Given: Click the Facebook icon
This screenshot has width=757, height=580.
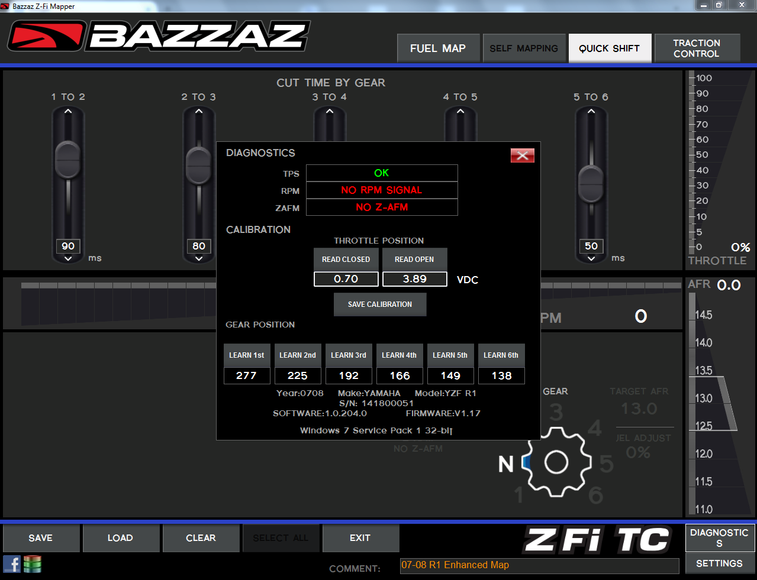Looking at the screenshot, I should click(12, 564).
